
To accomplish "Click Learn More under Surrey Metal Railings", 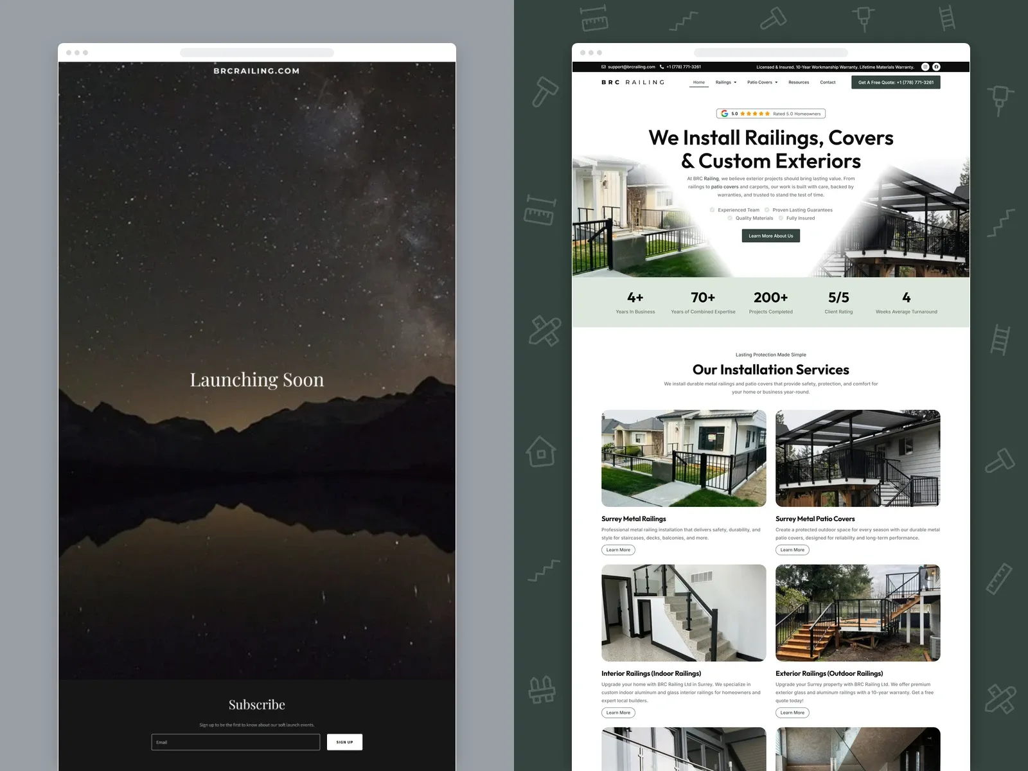I will (618, 550).
